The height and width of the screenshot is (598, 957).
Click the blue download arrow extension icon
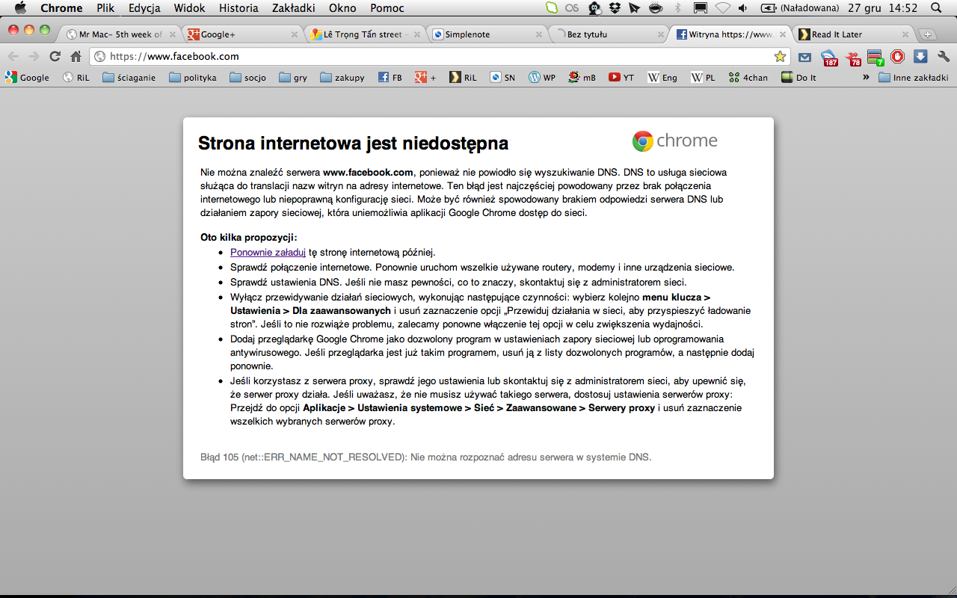tap(920, 56)
